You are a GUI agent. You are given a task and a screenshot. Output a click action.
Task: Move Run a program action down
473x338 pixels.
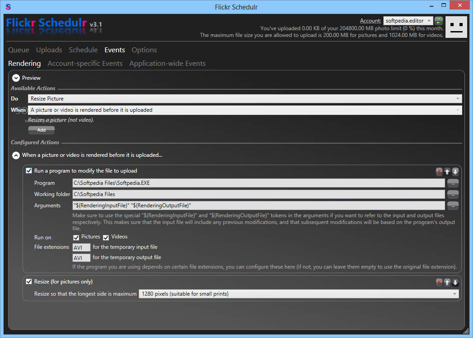[455, 172]
